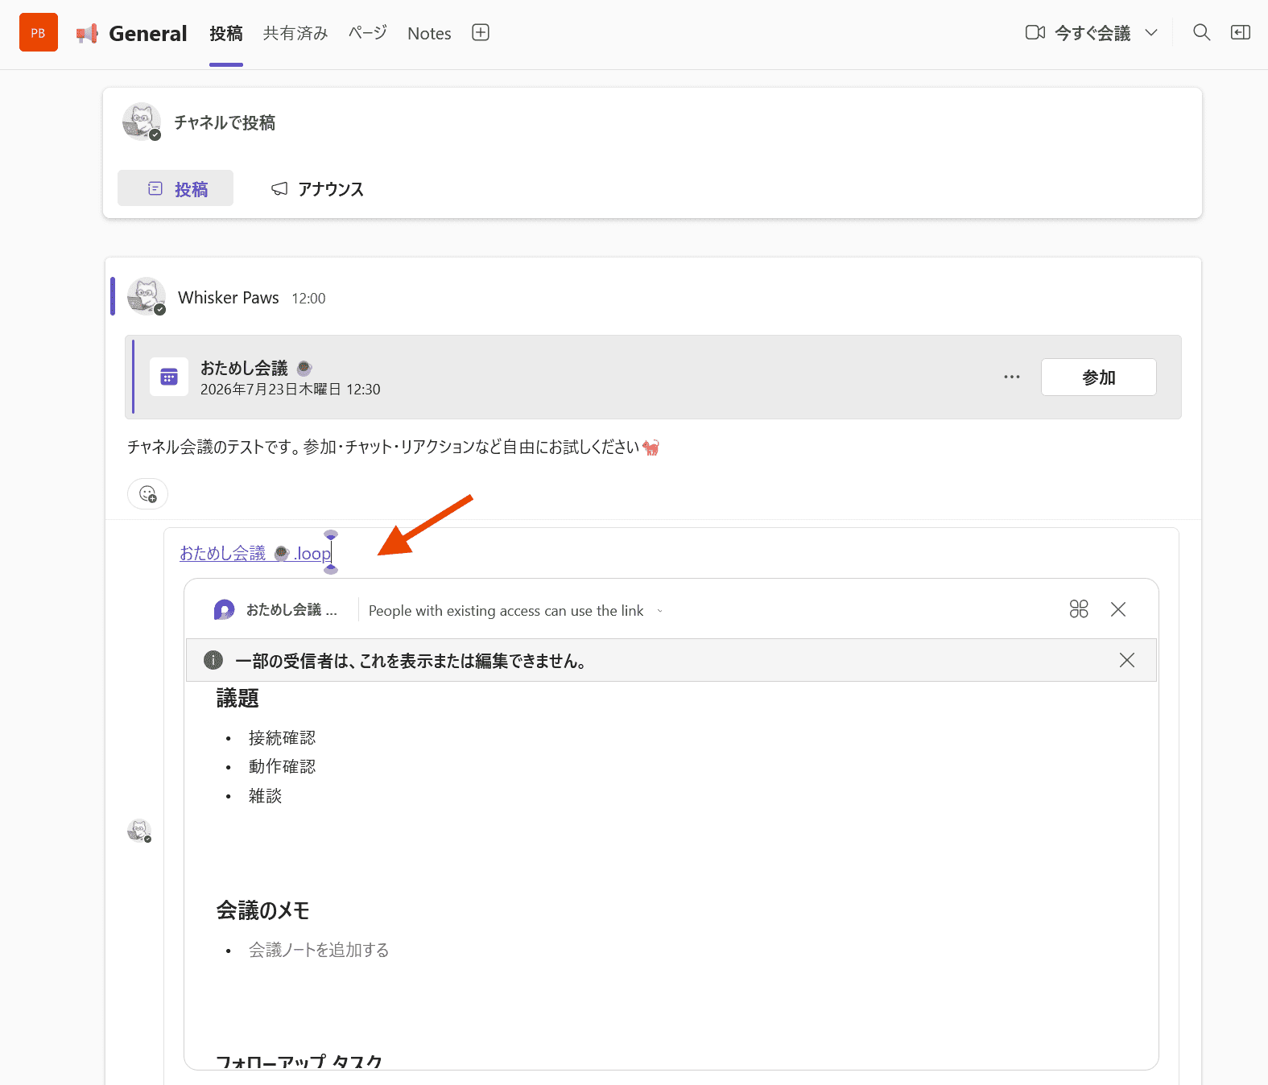Click the 会議のメモ heading

(262, 910)
